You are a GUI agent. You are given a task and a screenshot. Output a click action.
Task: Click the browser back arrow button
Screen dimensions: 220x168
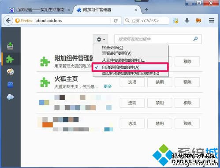8,21
